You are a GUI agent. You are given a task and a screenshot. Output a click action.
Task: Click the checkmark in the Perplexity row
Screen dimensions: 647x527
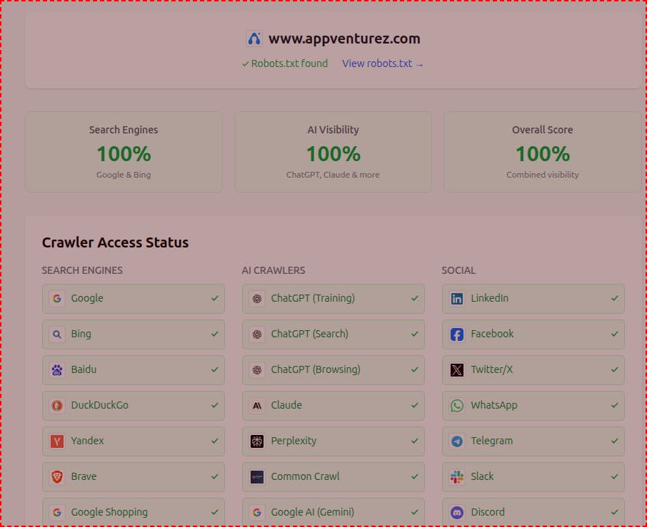(415, 441)
